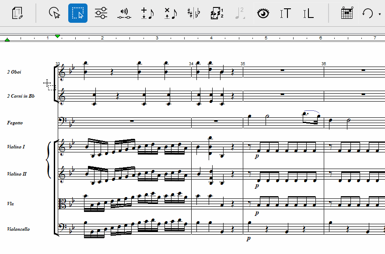385x254 pixels.
Task: Click the Fagotto staff label
Action: [x=15, y=123]
